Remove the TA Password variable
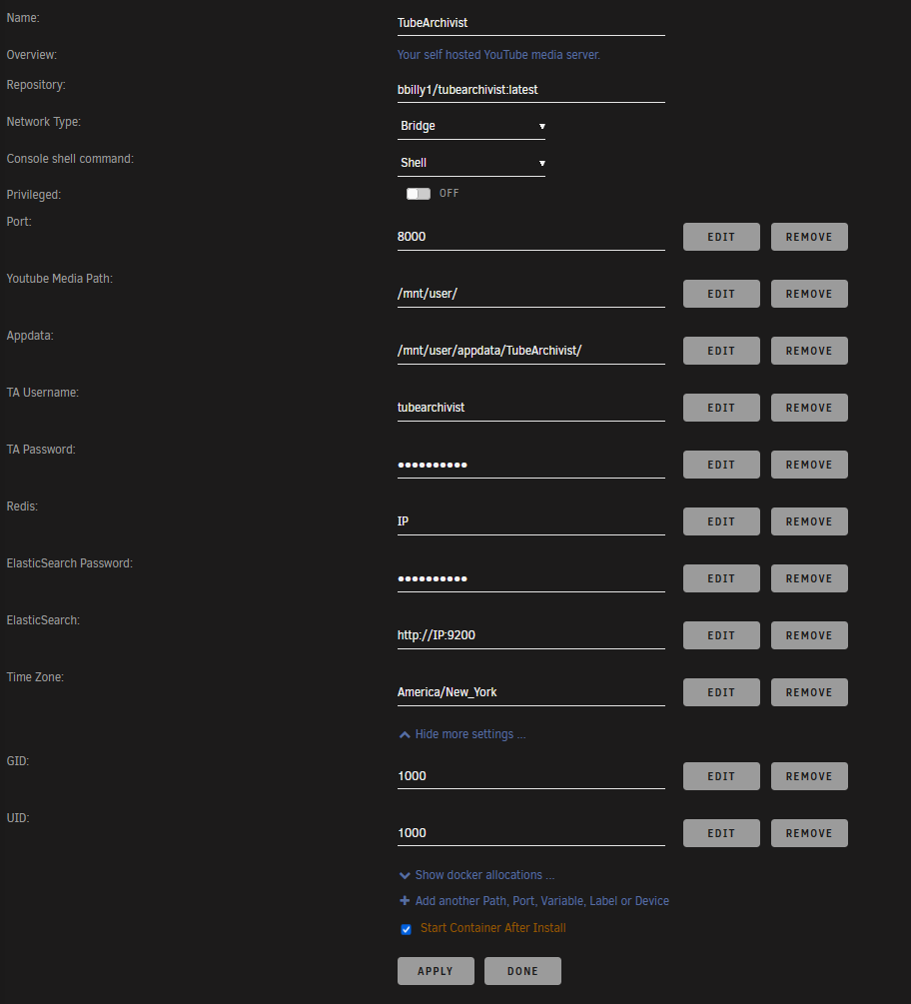The image size is (911, 1004). [x=809, y=465]
